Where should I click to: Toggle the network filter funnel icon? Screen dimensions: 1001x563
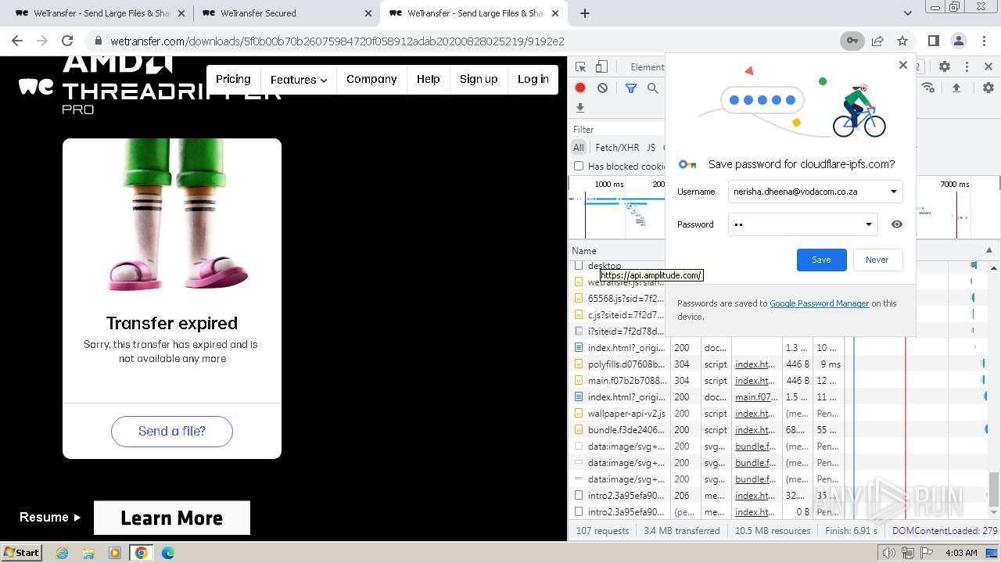(631, 88)
